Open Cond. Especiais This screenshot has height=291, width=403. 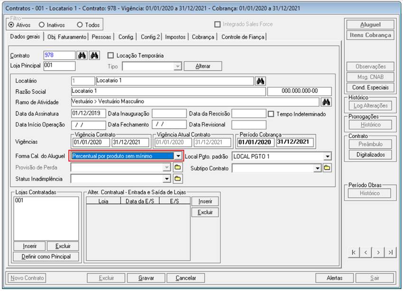tap(370, 87)
